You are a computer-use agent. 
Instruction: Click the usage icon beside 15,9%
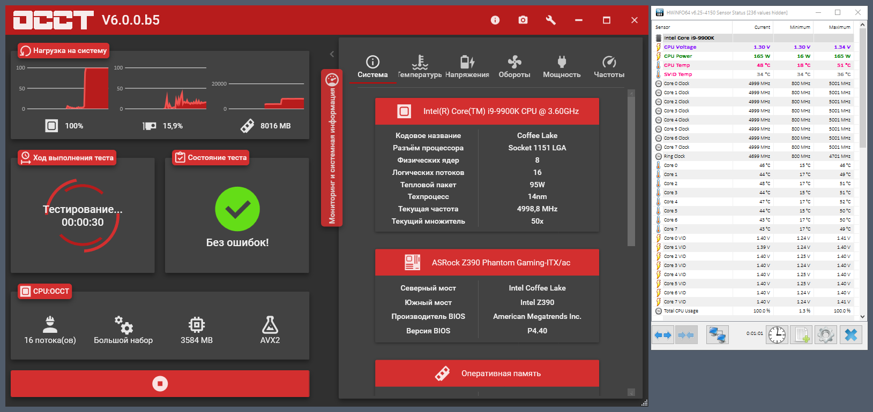(150, 126)
